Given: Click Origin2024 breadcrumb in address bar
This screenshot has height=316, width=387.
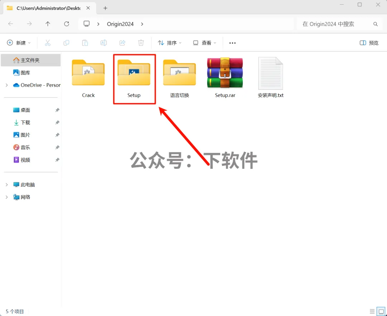Looking at the screenshot, I should tap(120, 24).
